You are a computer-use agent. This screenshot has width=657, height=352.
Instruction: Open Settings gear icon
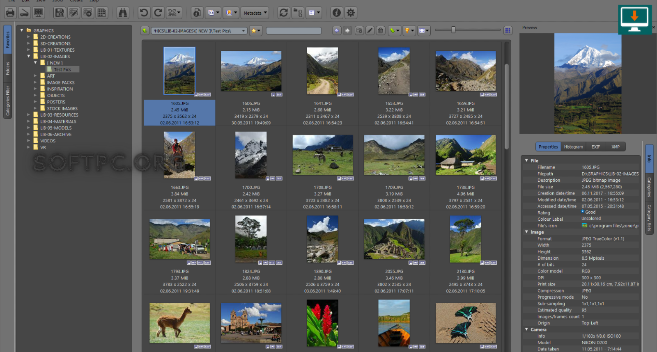pos(351,13)
